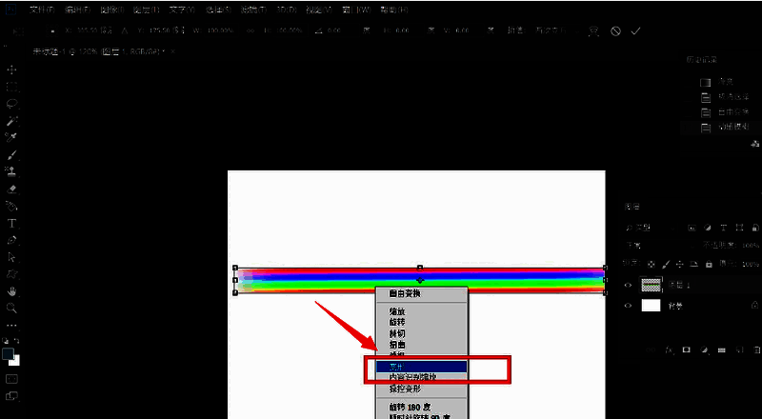The height and width of the screenshot is (419, 762).
Task: Hide the top layer using eye icon
Action: [628, 284]
